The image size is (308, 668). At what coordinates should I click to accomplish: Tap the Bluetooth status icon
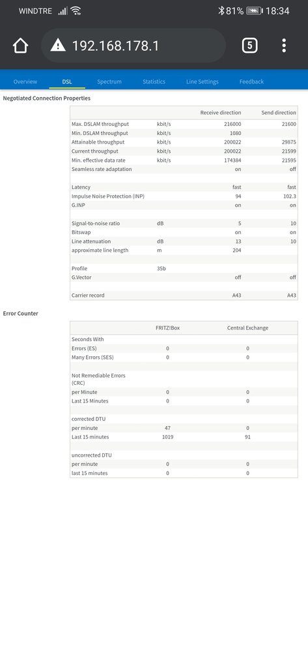point(221,10)
